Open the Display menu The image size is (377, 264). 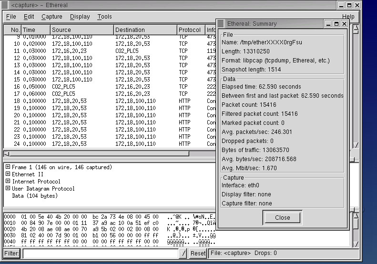coord(80,17)
